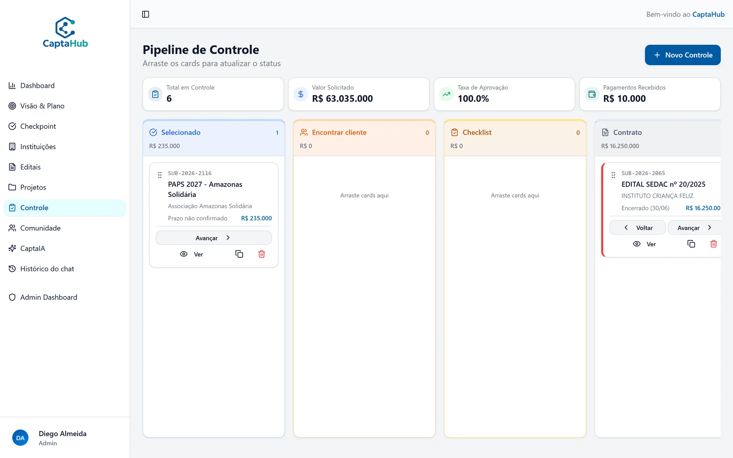The height and width of the screenshot is (458, 733).
Task: Duplicate the PAPS 2027 card
Action: [239, 254]
